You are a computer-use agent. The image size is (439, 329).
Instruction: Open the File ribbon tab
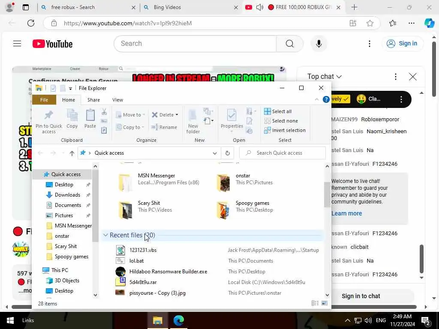(44, 100)
